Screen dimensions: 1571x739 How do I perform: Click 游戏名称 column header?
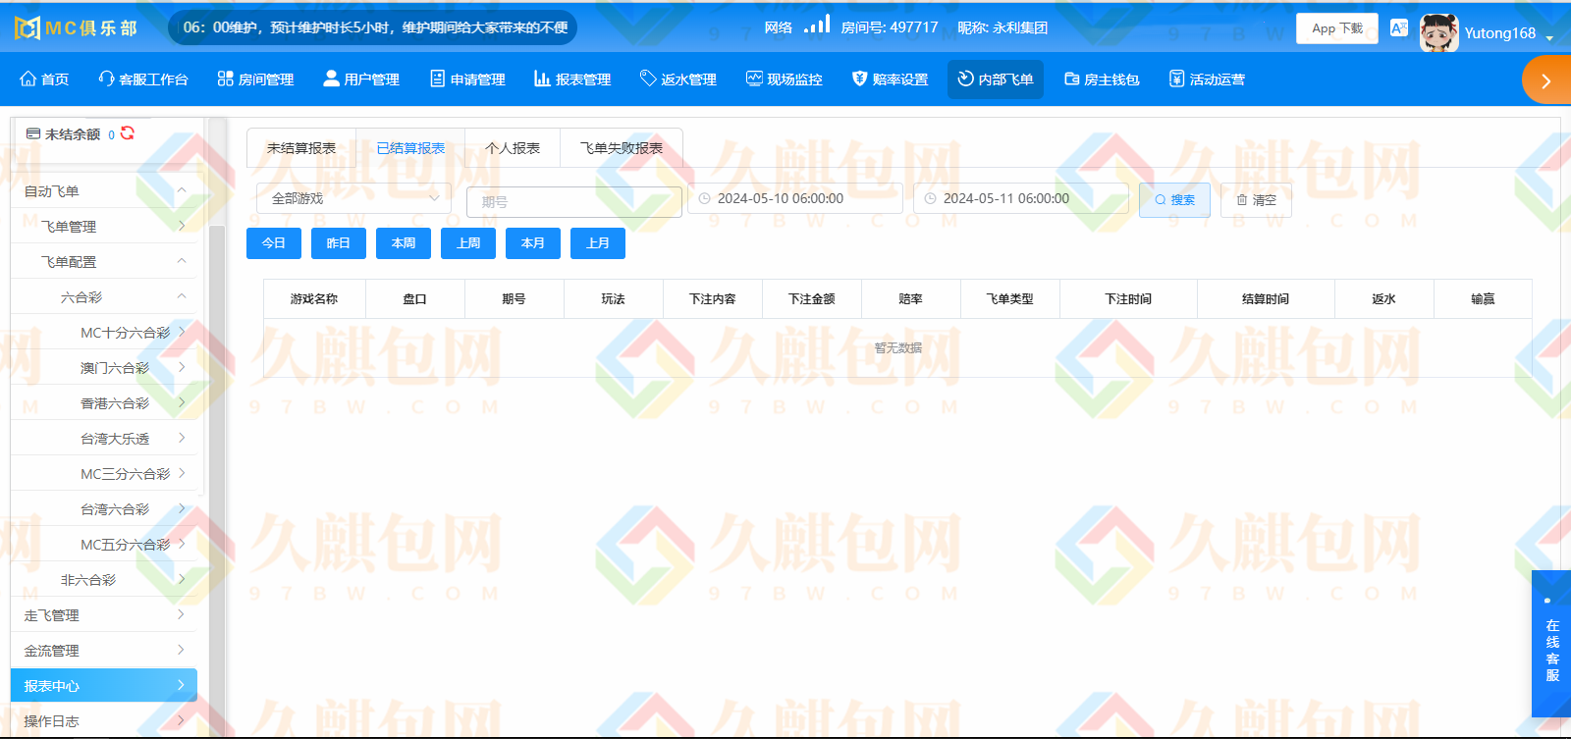pyautogui.click(x=314, y=299)
